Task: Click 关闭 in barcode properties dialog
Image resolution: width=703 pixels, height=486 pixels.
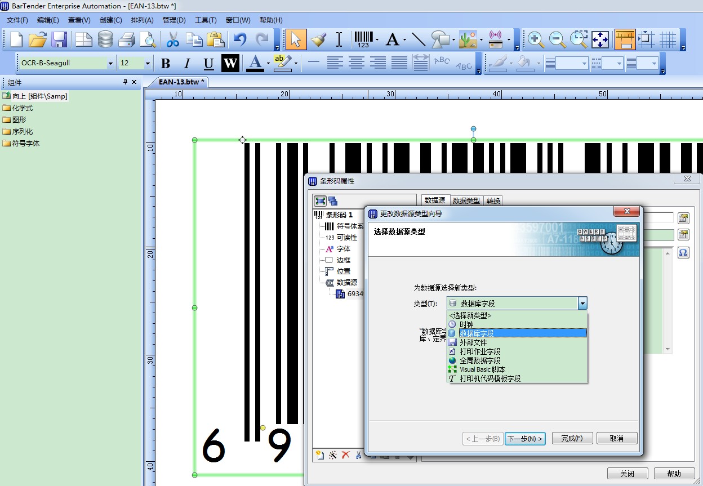Action: tap(628, 474)
